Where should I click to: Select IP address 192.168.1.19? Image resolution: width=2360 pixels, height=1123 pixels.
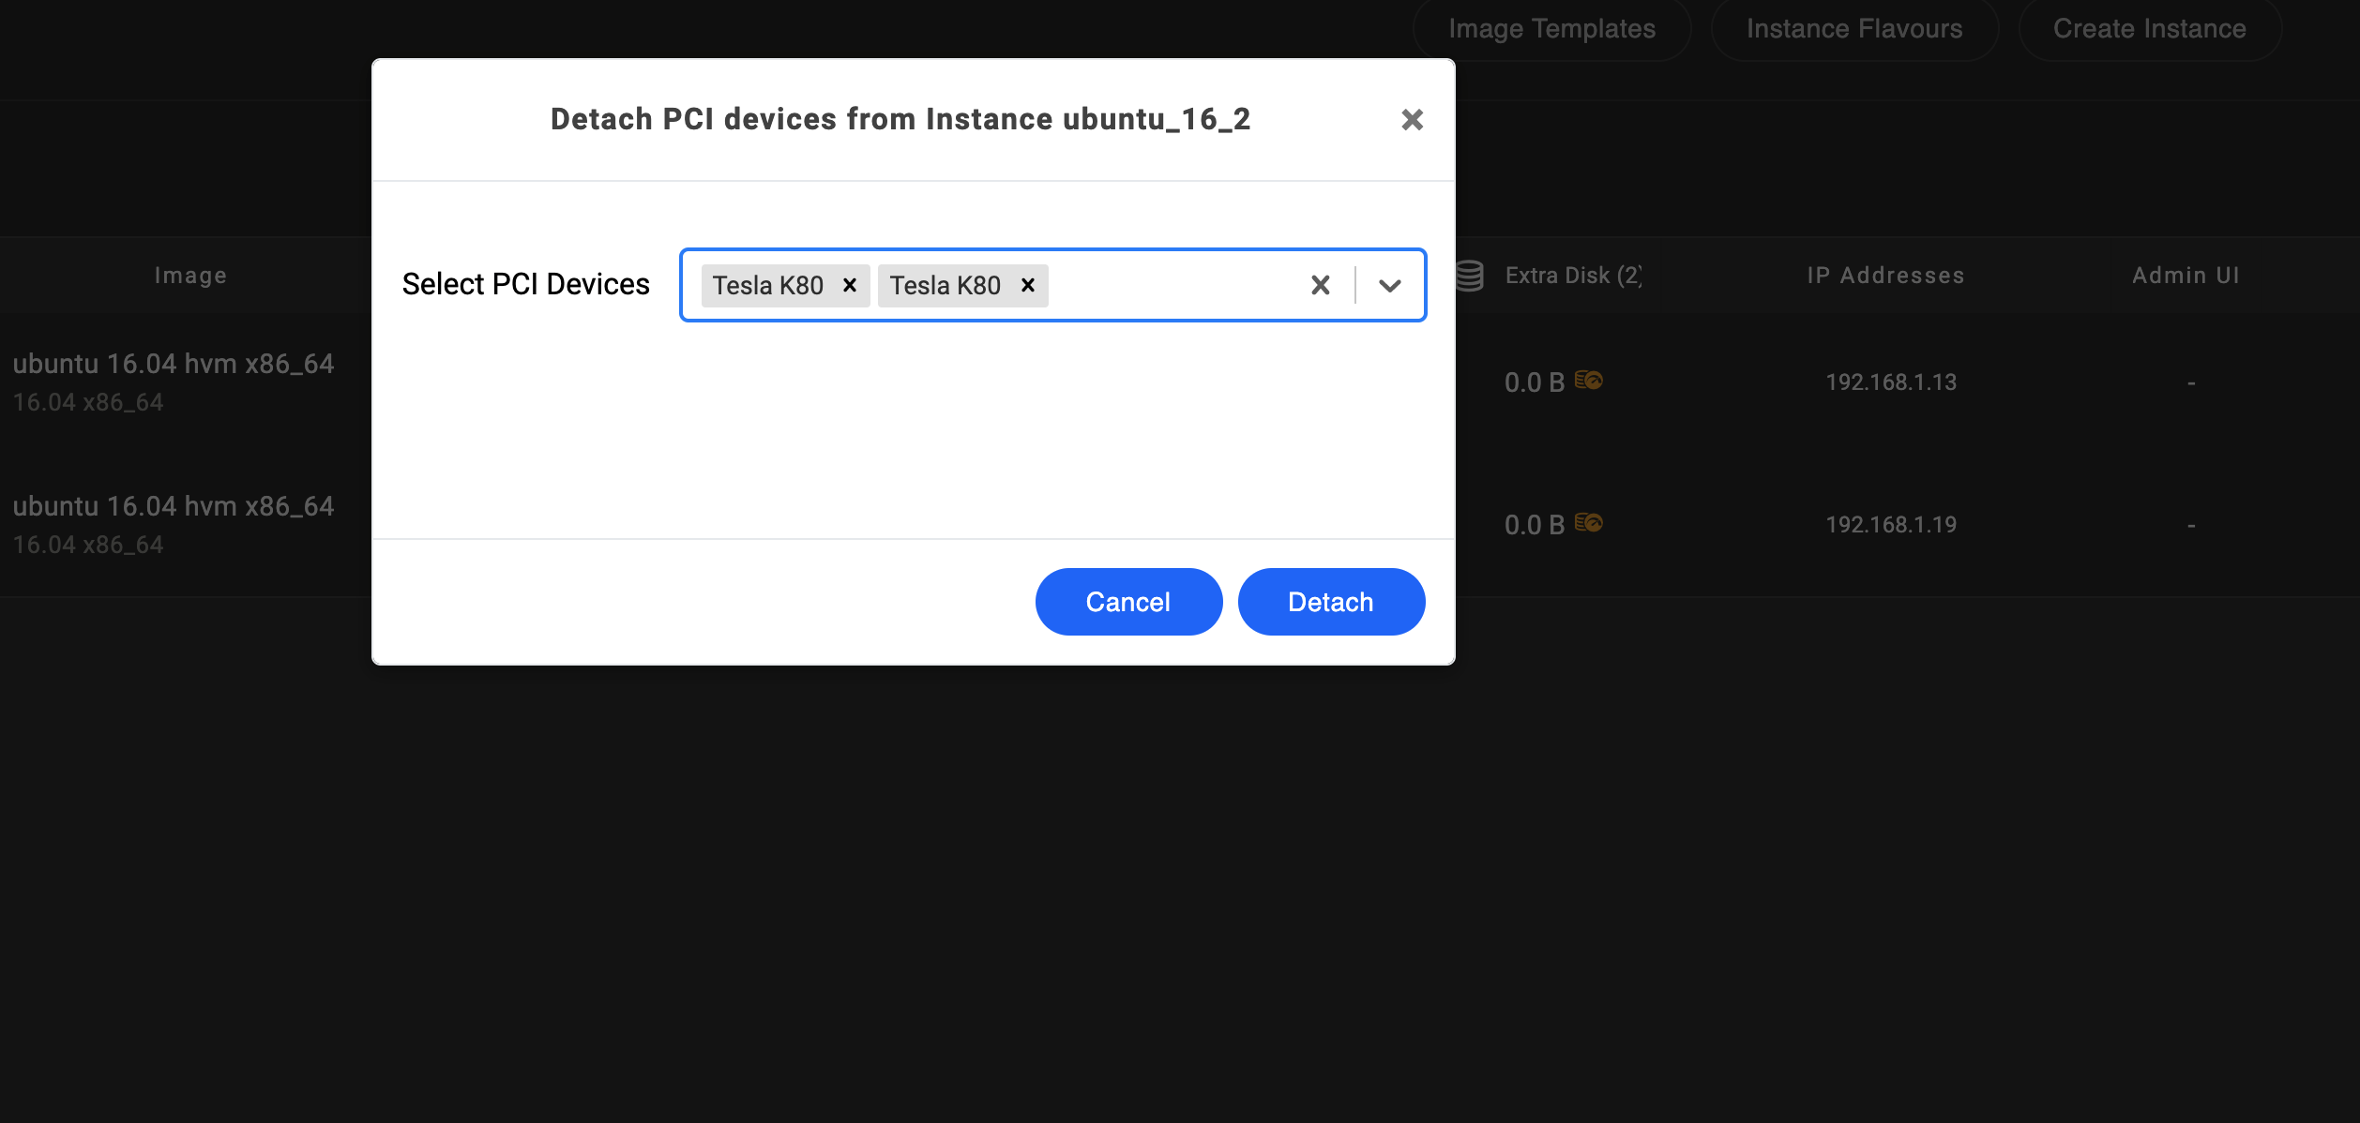click(x=1891, y=525)
